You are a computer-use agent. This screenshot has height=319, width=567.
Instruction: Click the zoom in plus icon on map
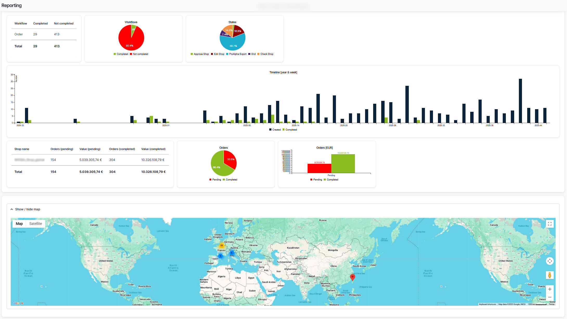pos(550,289)
